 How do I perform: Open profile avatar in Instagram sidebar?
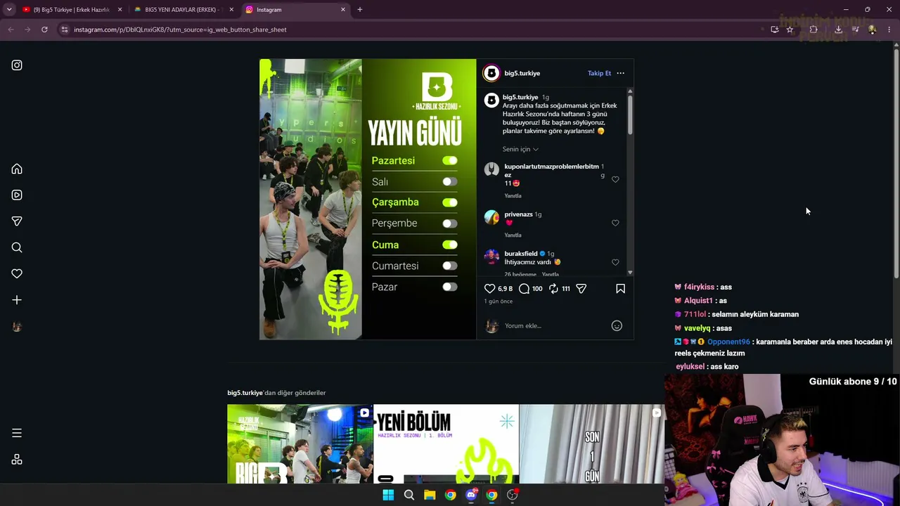pos(17,326)
